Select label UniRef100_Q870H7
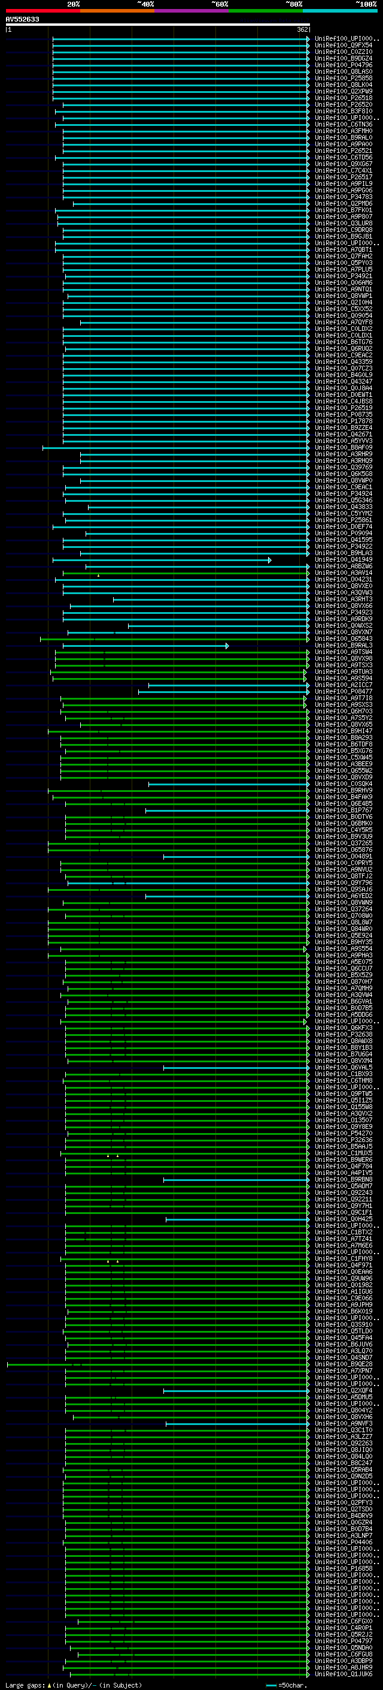Image resolution: width=383 pixels, height=1690 pixels. [x=344, y=982]
